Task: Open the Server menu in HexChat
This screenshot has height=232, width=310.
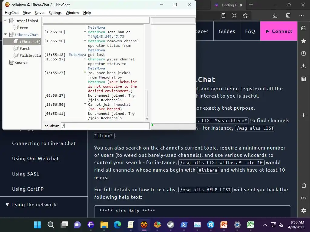Action: coord(40,13)
